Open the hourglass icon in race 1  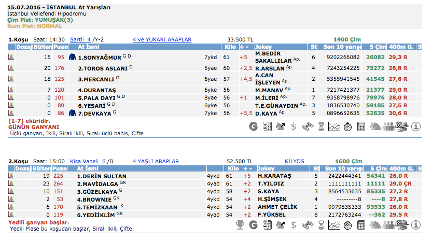coord(321,125)
